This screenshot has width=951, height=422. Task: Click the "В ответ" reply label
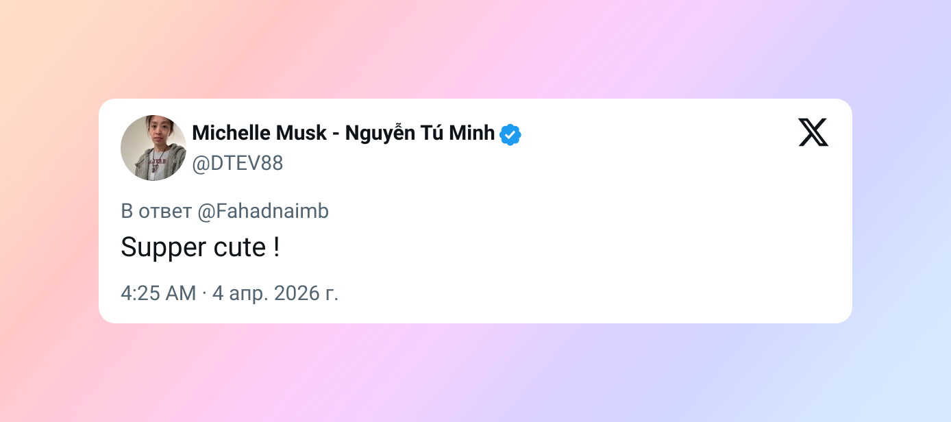[x=156, y=212]
